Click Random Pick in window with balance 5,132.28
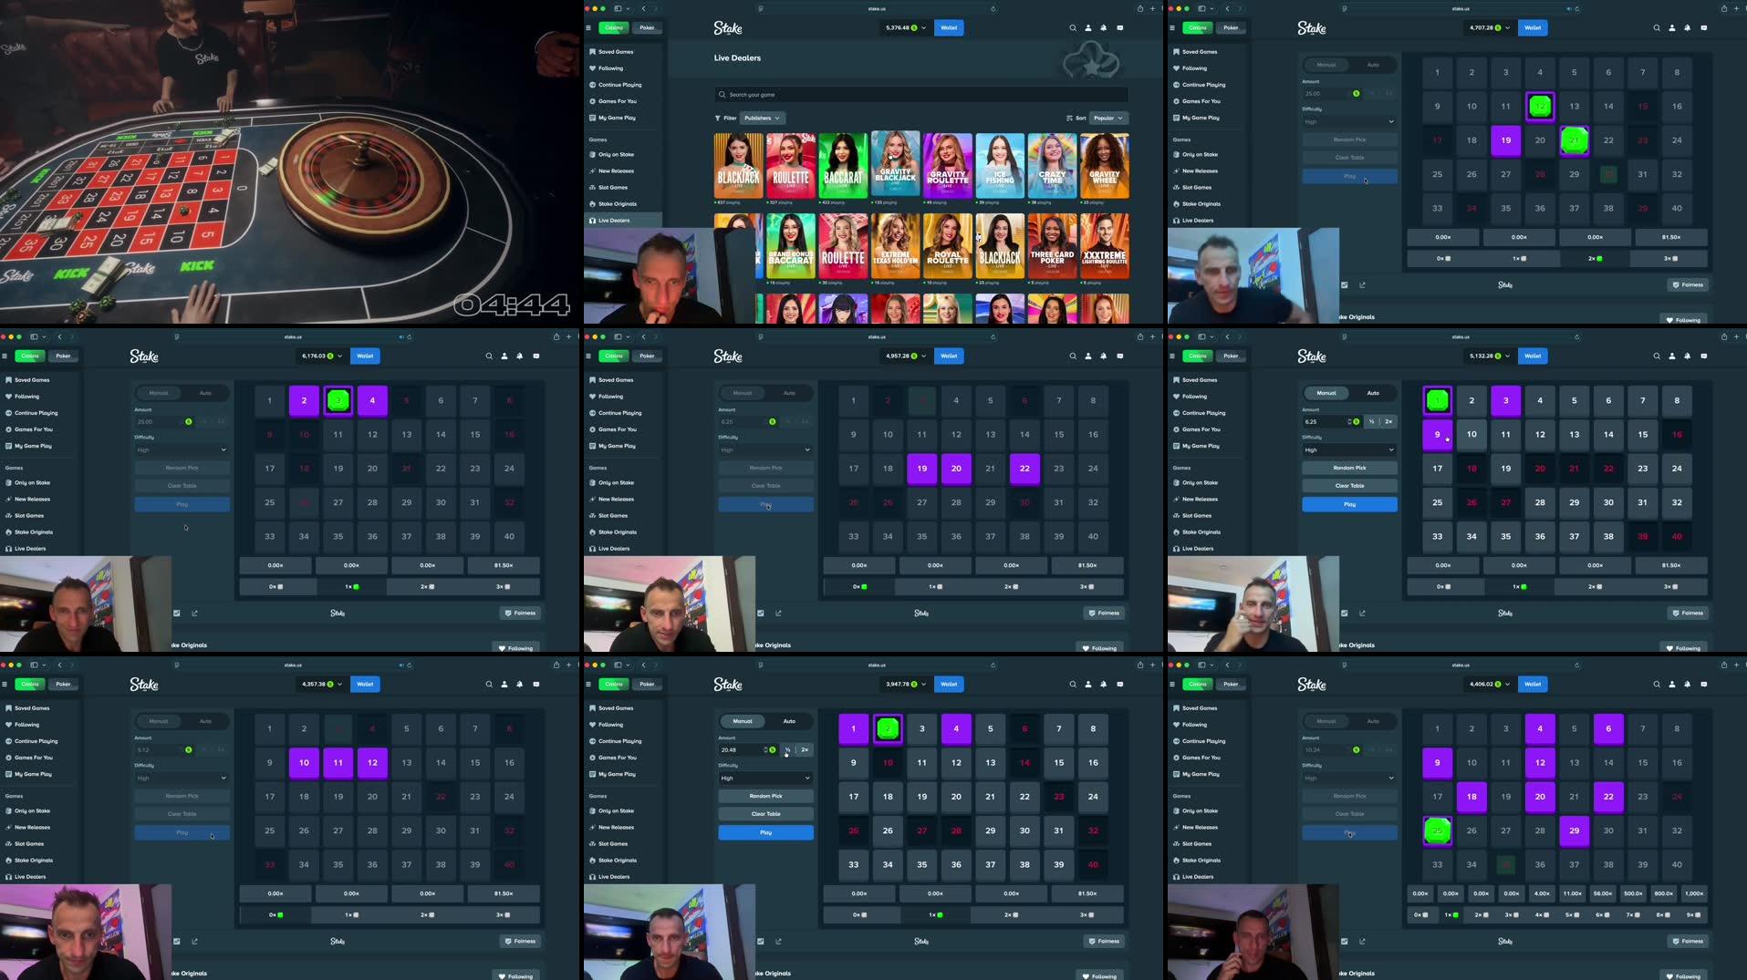The image size is (1747, 980). [x=1350, y=468]
